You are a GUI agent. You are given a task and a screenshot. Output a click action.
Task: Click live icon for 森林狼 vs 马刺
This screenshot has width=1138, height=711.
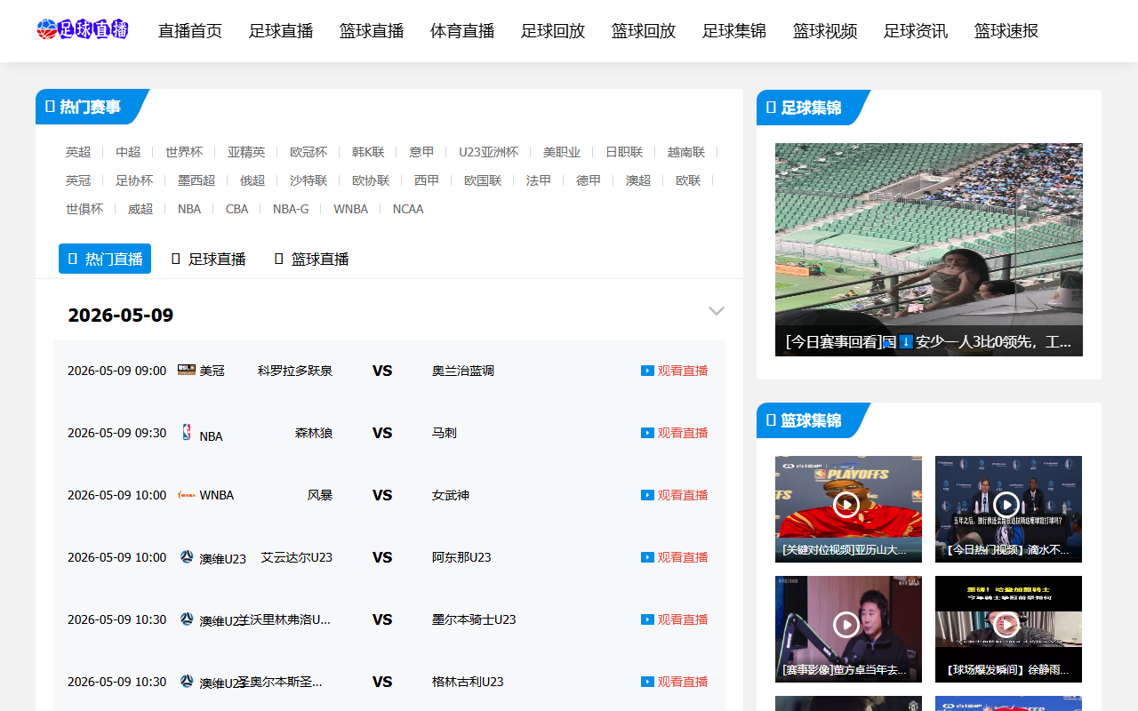click(647, 433)
